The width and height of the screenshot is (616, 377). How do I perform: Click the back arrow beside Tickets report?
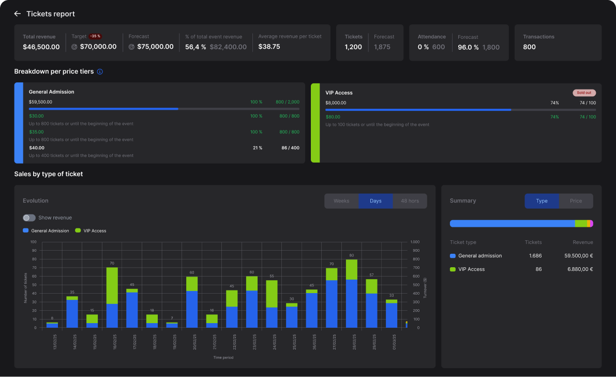(18, 14)
